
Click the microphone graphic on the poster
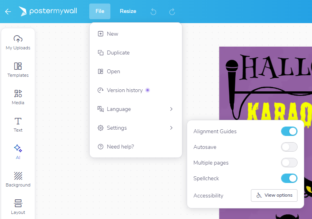click(232, 86)
